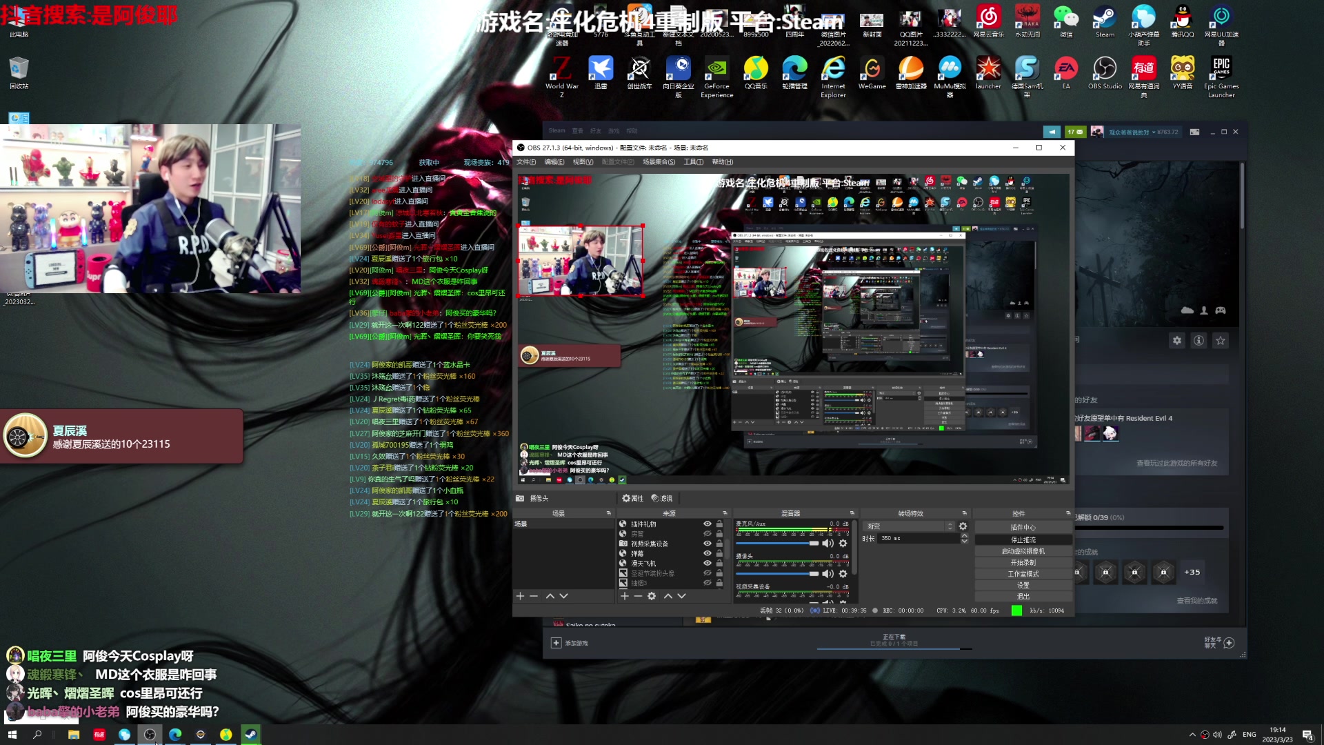Open WeGame desktop shortcut

(872, 73)
